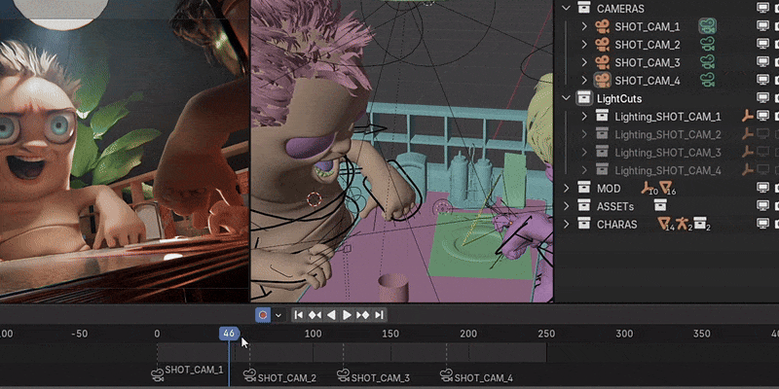
Task: Enable viewport display for Lighting_SHOT_CAM_2
Action: pyautogui.click(x=762, y=134)
